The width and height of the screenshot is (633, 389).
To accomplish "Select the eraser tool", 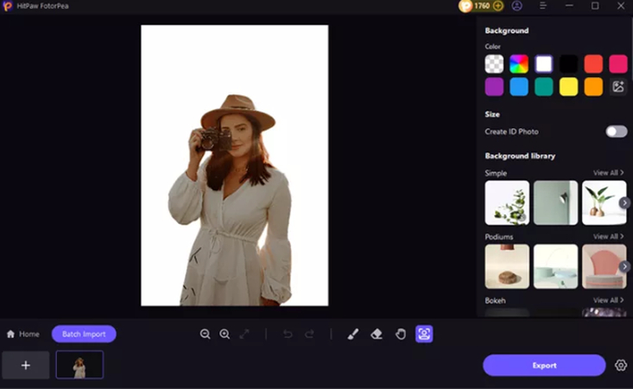I will click(377, 334).
